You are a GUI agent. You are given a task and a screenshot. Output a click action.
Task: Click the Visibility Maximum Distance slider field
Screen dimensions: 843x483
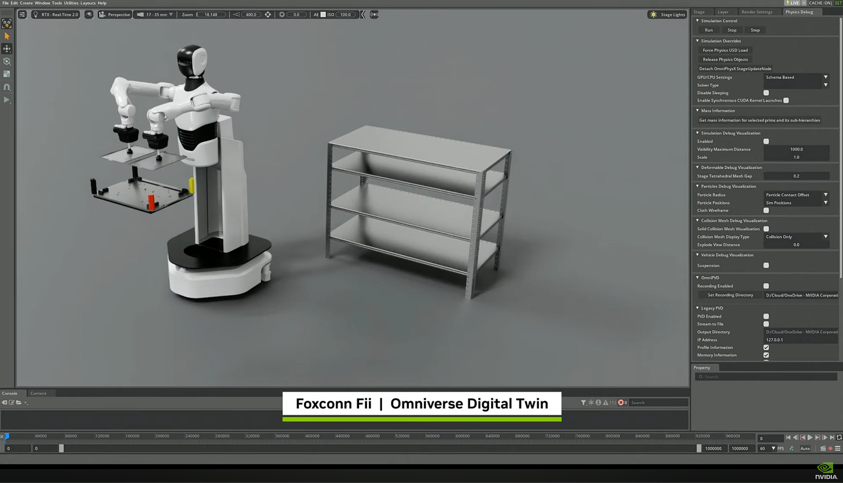point(796,149)
